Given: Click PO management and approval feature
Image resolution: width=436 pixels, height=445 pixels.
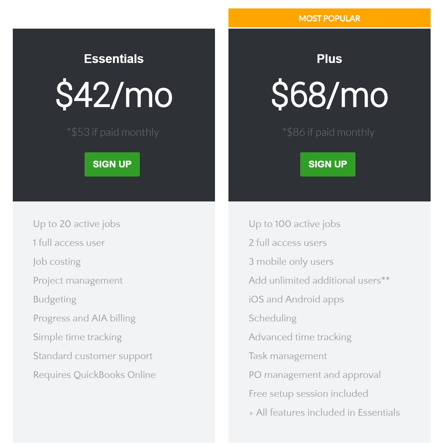Looking at the screenshot, I should coord(315,375).
